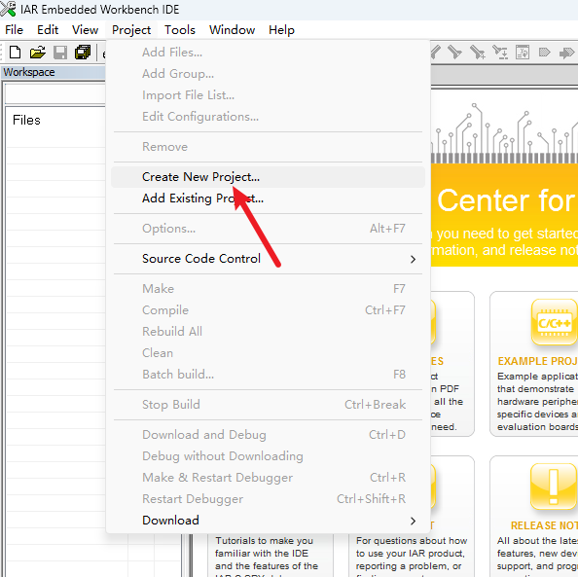Click the Save floppy disk icon
The image size is (578, 577).
coord(60,53)
